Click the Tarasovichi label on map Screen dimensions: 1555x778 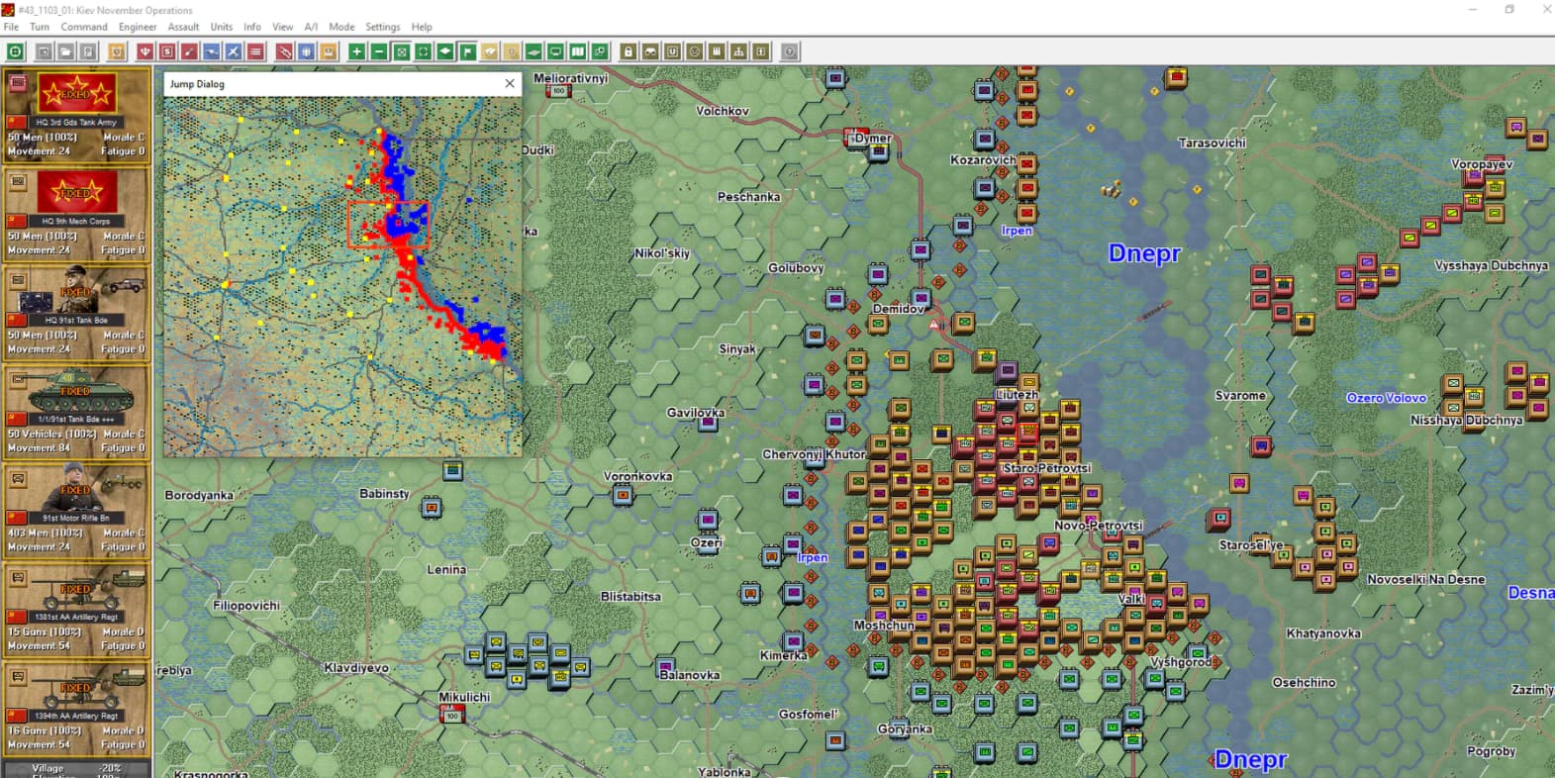[1212, 143]
